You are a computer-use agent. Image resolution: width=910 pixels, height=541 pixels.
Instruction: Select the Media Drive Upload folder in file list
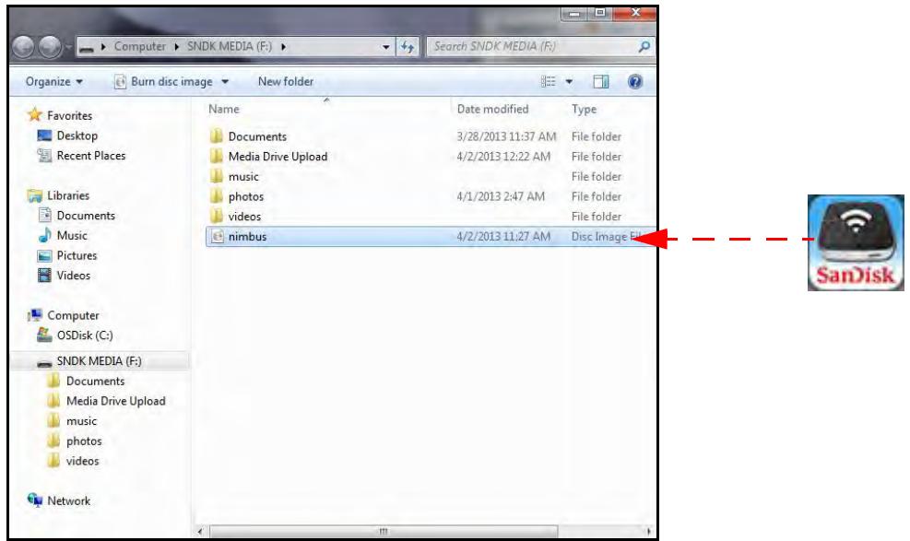click(x=278, y=157)
